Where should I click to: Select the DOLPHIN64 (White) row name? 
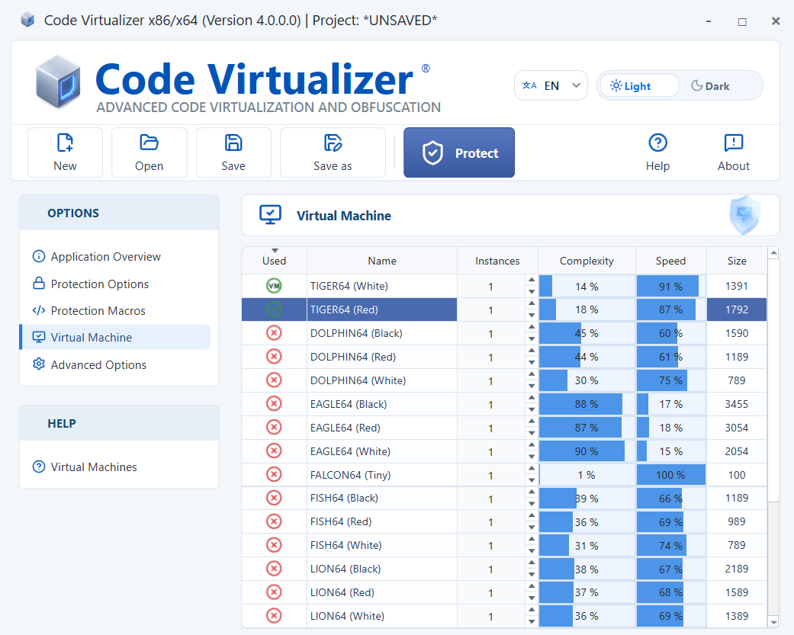tap(358, 380)
